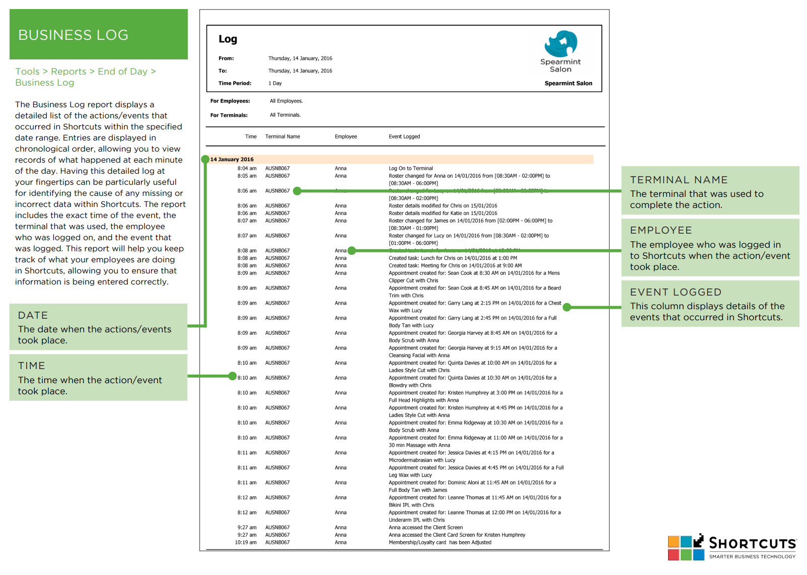Click the '8:04 am' time entry
This screenshot has height=575, width=807.
[247, 169]
